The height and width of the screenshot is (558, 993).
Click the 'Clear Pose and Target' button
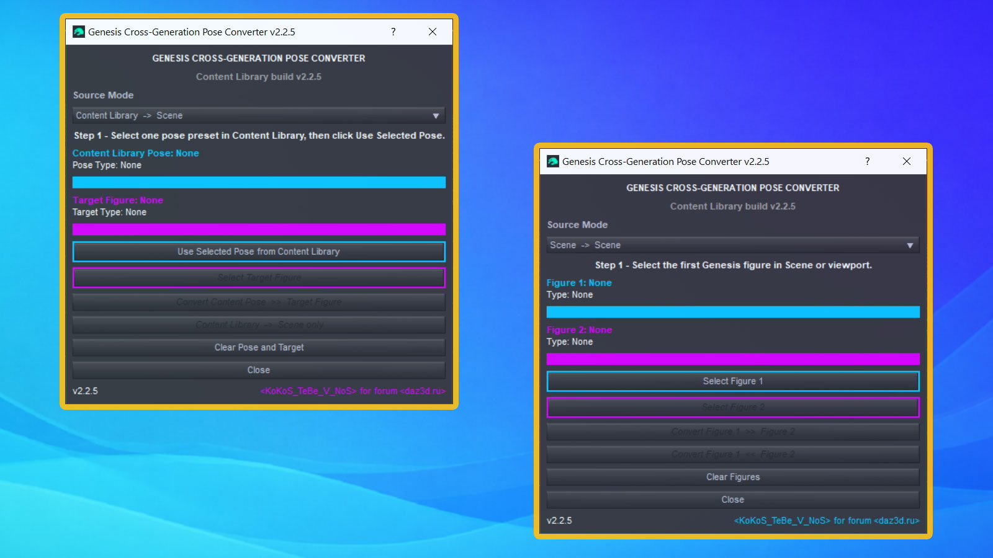click(x=259, y=347)
